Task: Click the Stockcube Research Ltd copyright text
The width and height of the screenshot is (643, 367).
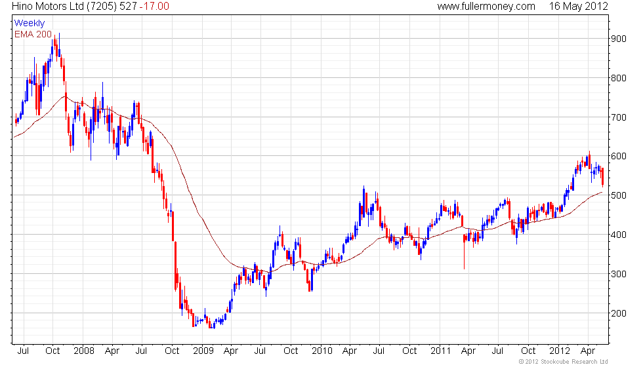Action: click(563, 362)
